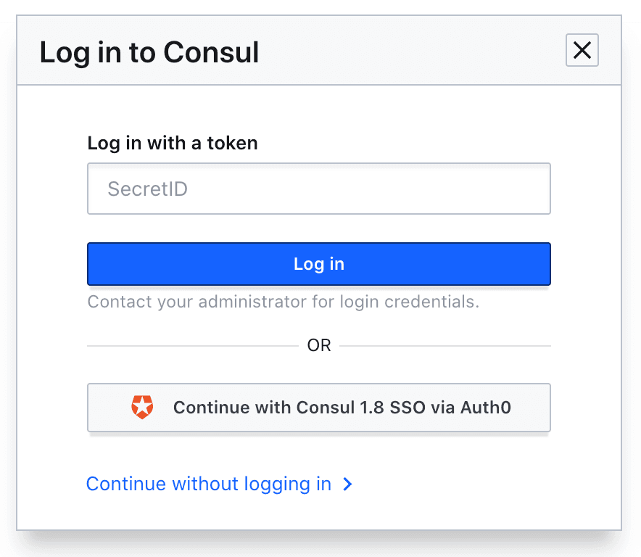Viewport: 641px width, 557px height.
Task: Click the SecretID placeholder text
Action: 147,189
